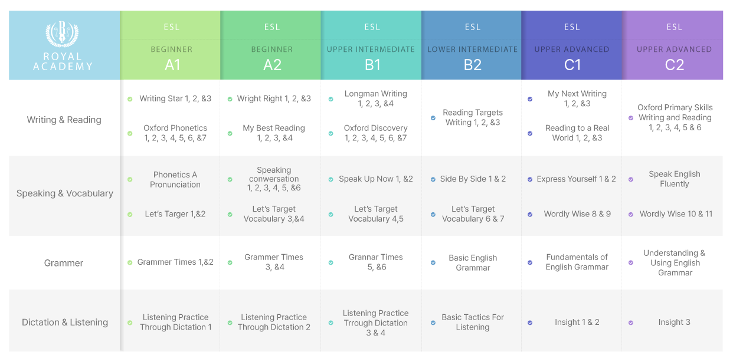Click check icon beside My Next Writing

coord(530,99)
